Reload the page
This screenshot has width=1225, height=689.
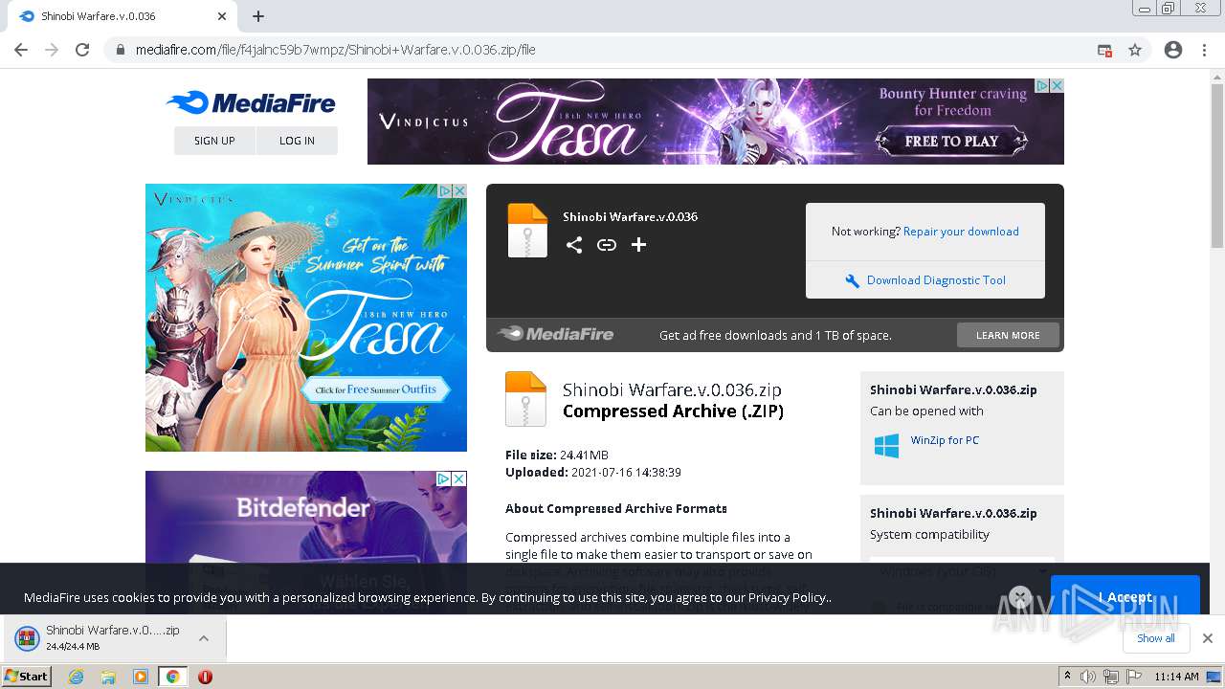(x=82, y=50)
